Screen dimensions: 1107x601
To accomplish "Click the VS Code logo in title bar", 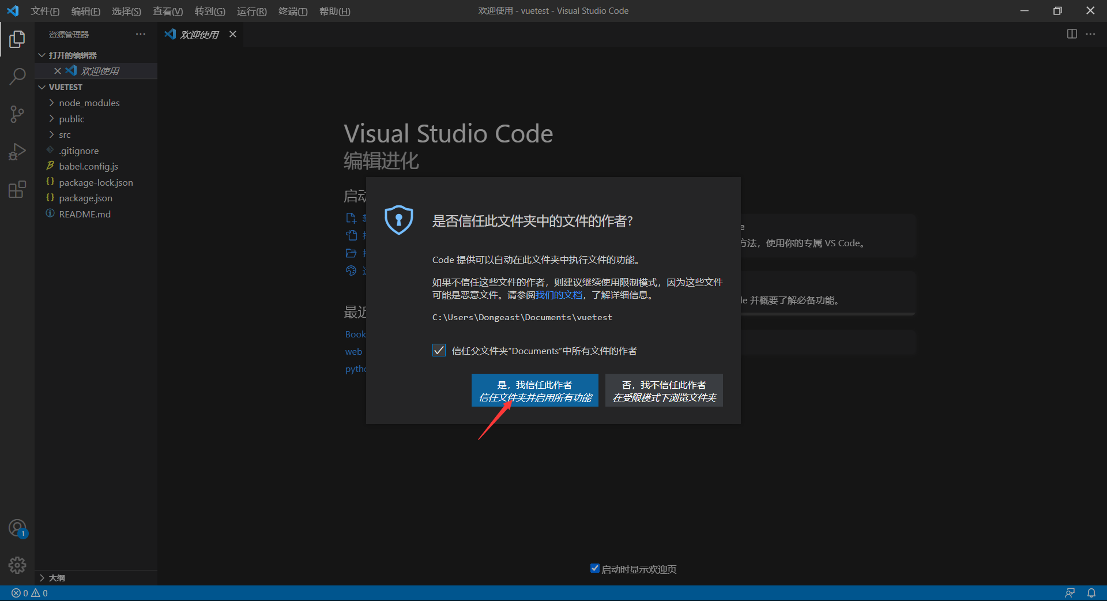I will click(x=13, y=11).
